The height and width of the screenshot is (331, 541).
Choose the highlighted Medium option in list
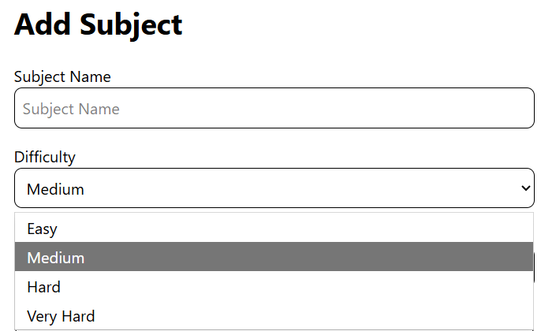(274, 257)
